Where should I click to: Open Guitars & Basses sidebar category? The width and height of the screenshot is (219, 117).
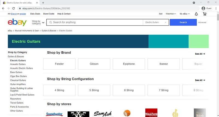point(16,57)
